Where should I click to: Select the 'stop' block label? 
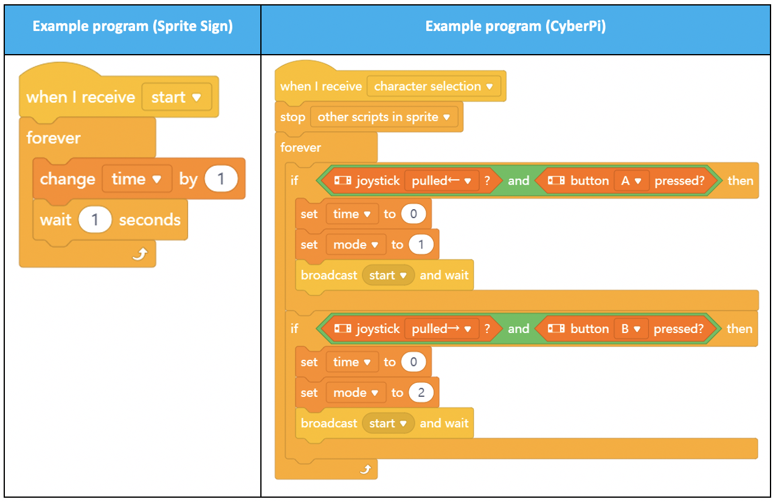(x=293, y=117)
